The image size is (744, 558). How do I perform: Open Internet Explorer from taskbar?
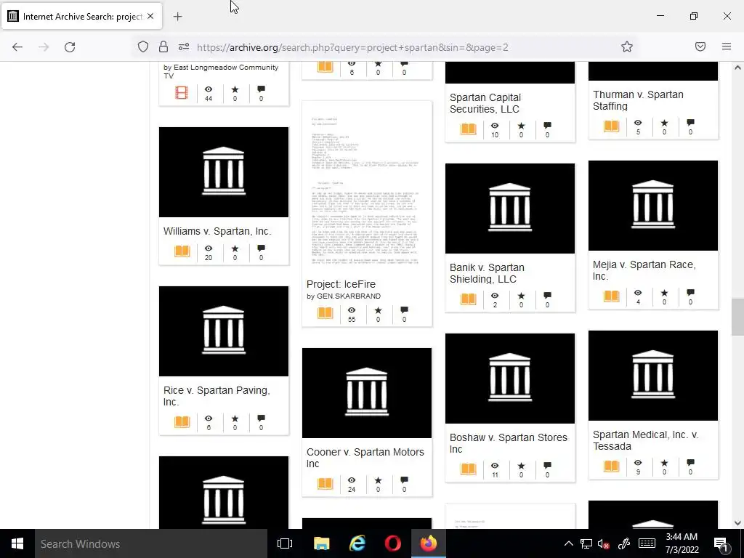(357, 543)
